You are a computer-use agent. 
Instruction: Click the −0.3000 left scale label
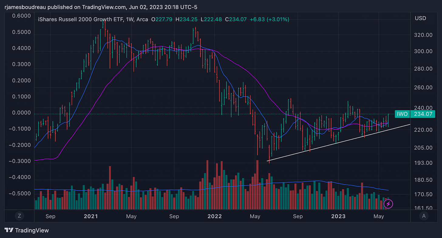(x=20, y=161)
